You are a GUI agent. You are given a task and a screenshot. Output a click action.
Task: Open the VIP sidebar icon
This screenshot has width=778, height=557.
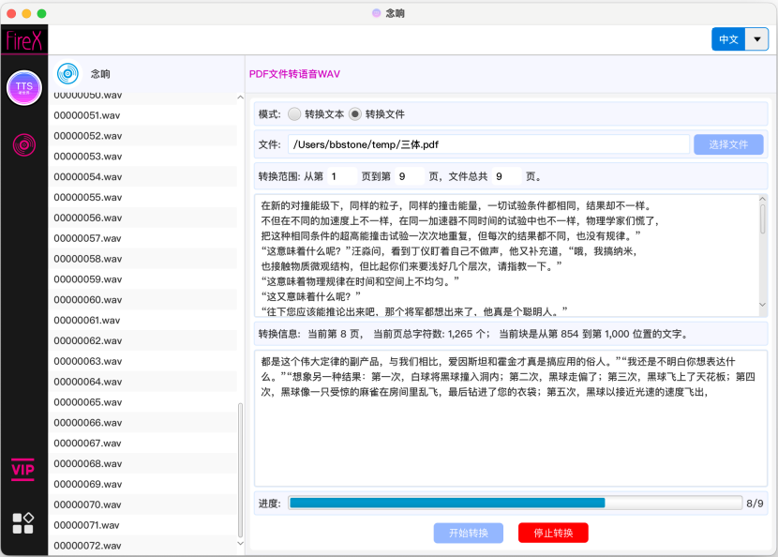pyautogui.click(x=22, y=470)
